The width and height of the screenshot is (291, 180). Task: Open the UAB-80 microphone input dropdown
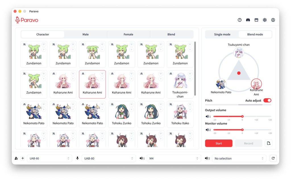coord(109,158)
